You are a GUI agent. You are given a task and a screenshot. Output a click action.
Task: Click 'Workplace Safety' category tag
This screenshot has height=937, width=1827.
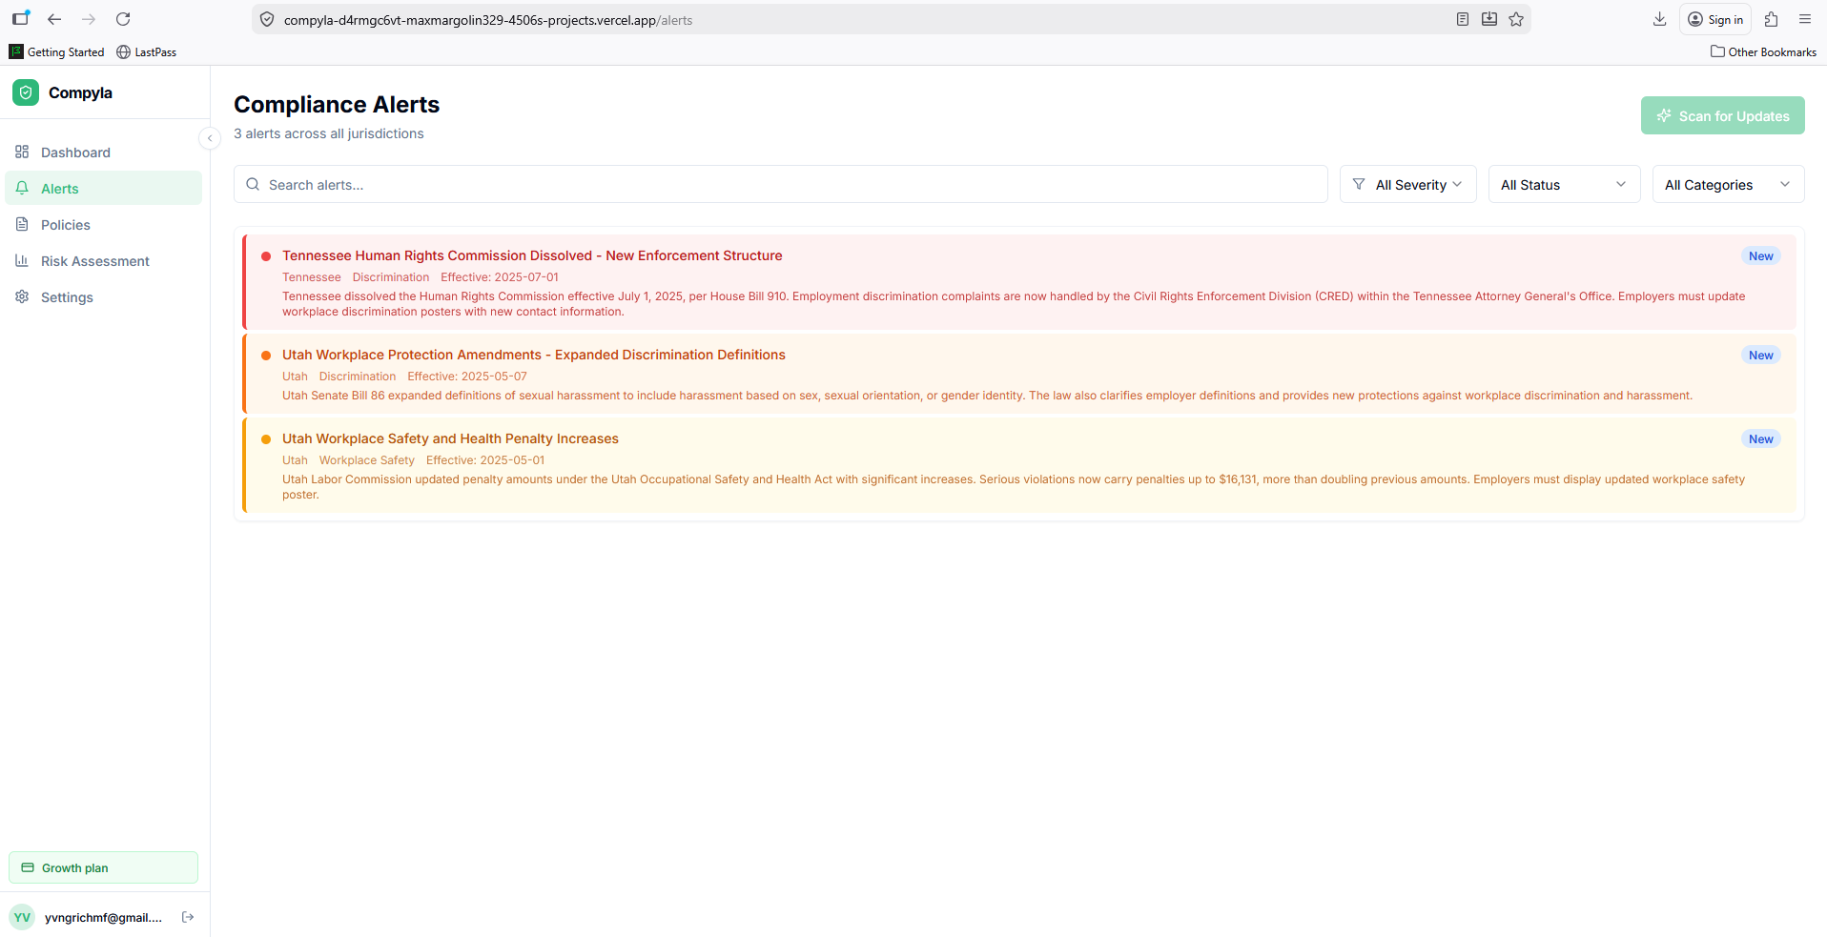pyautogui.click(x=367, y=460)
